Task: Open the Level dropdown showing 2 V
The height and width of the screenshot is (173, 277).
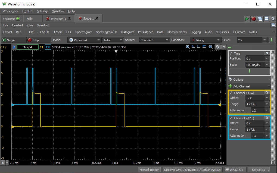Action: (x=252, y=40)
